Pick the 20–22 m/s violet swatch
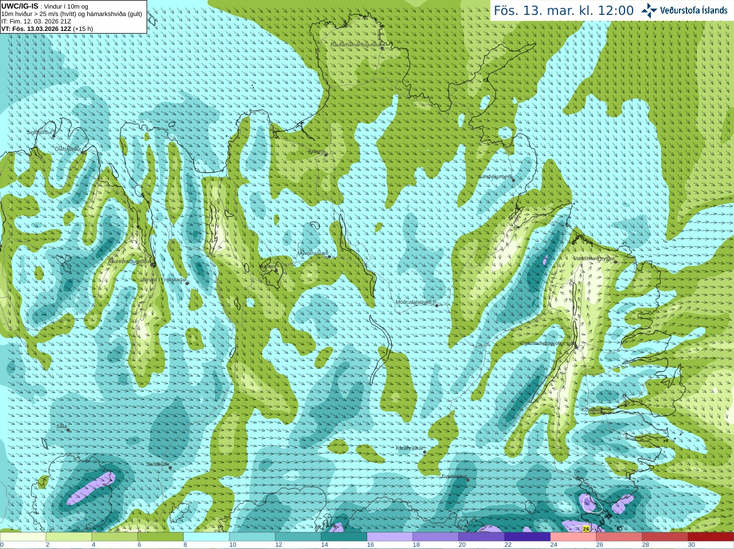Image resolution: width=734 pixels, height=549 pixels. pyautogui.click(x=482, y=537)
